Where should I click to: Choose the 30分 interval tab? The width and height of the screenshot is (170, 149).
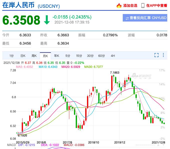[x=90, y=56]
